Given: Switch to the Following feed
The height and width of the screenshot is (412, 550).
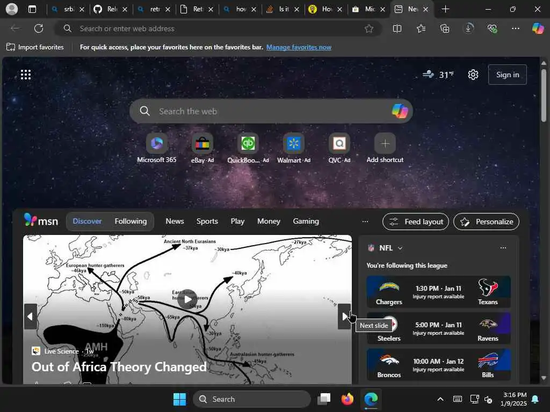Looking at the screenshot, I should (131, 221).
